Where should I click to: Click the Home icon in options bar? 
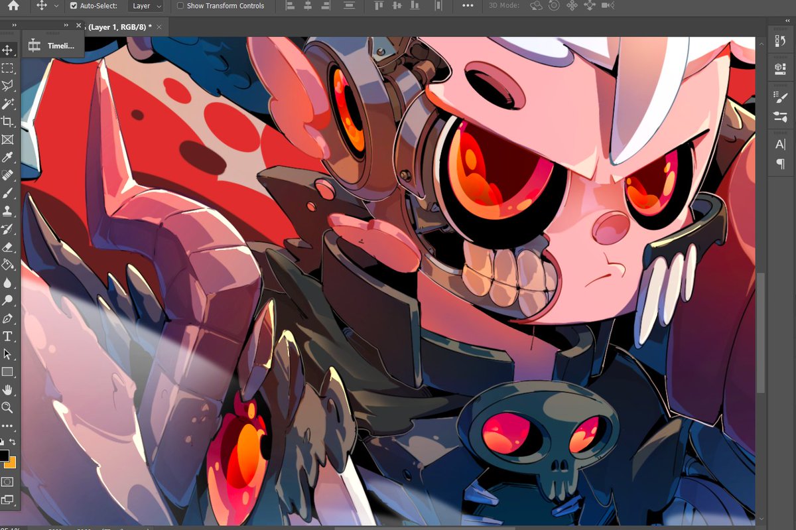[x=13, y=5]
